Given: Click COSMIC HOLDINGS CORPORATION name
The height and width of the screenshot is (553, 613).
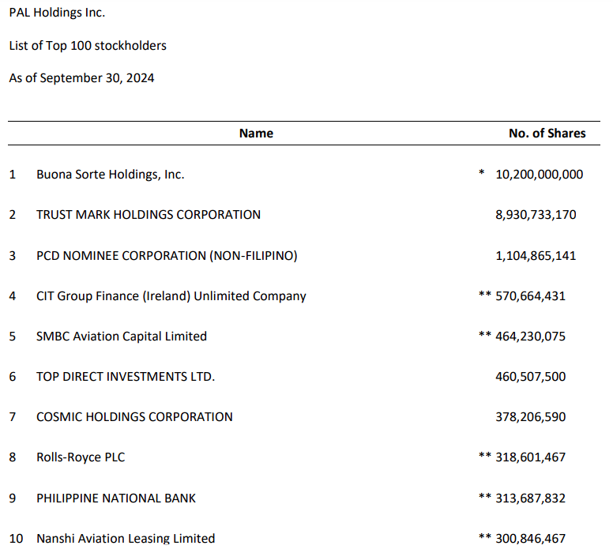Looking at the screenshot, I should tap(134, 416).
